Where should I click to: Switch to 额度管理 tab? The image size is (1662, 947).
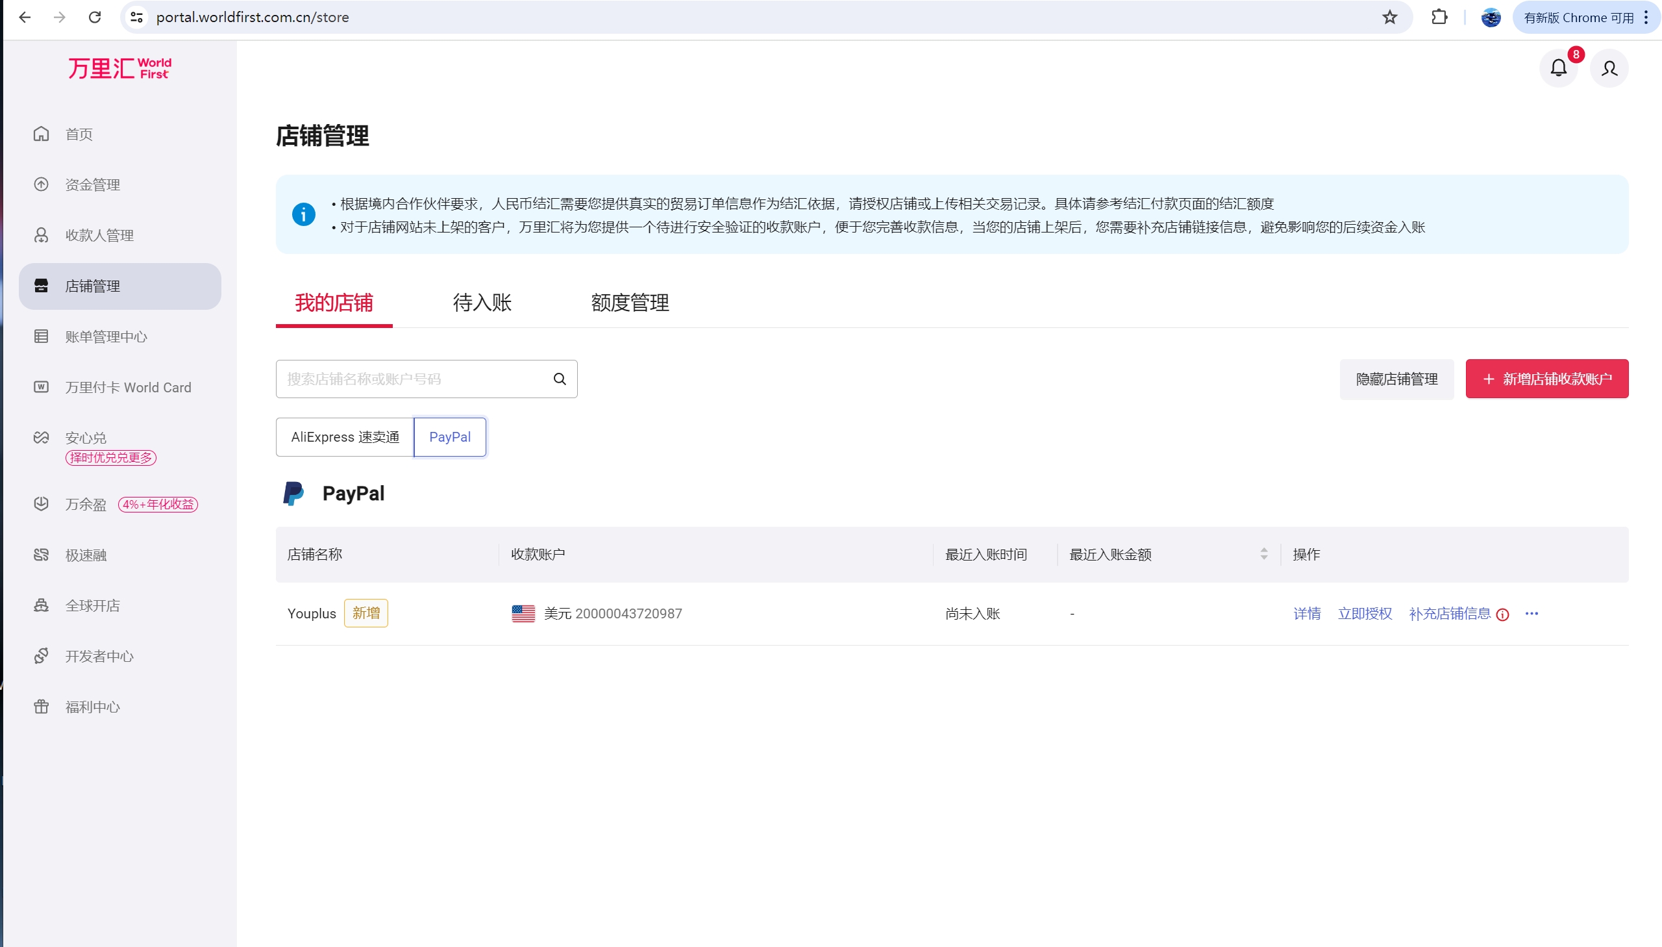click(x=630, y=303)
